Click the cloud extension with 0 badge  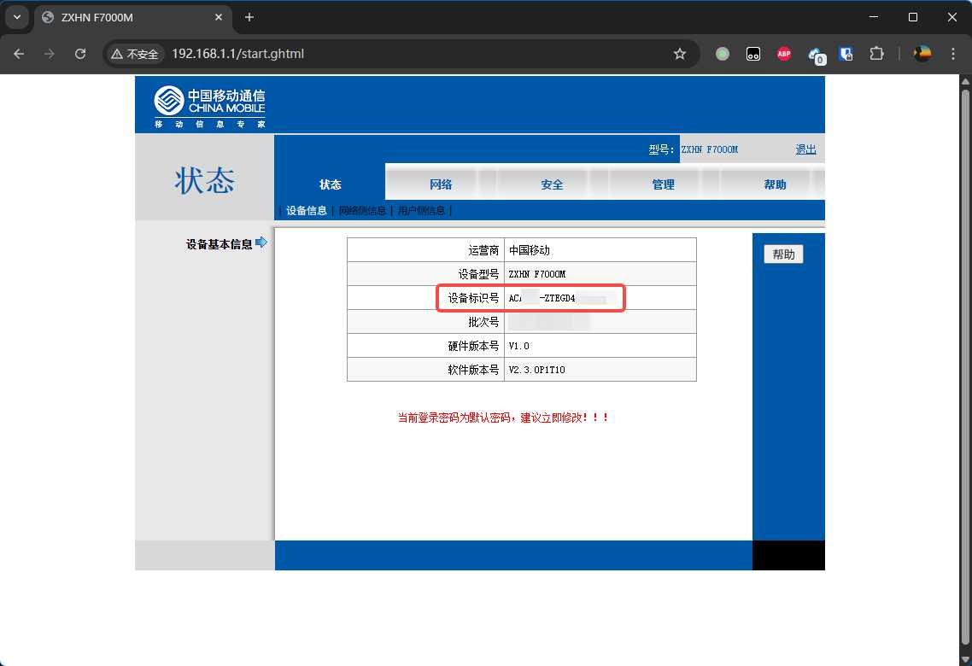click(817, 55)
